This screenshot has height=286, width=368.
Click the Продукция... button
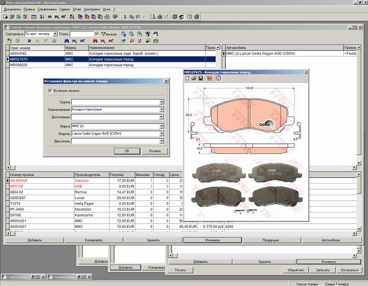coord(271,240)
